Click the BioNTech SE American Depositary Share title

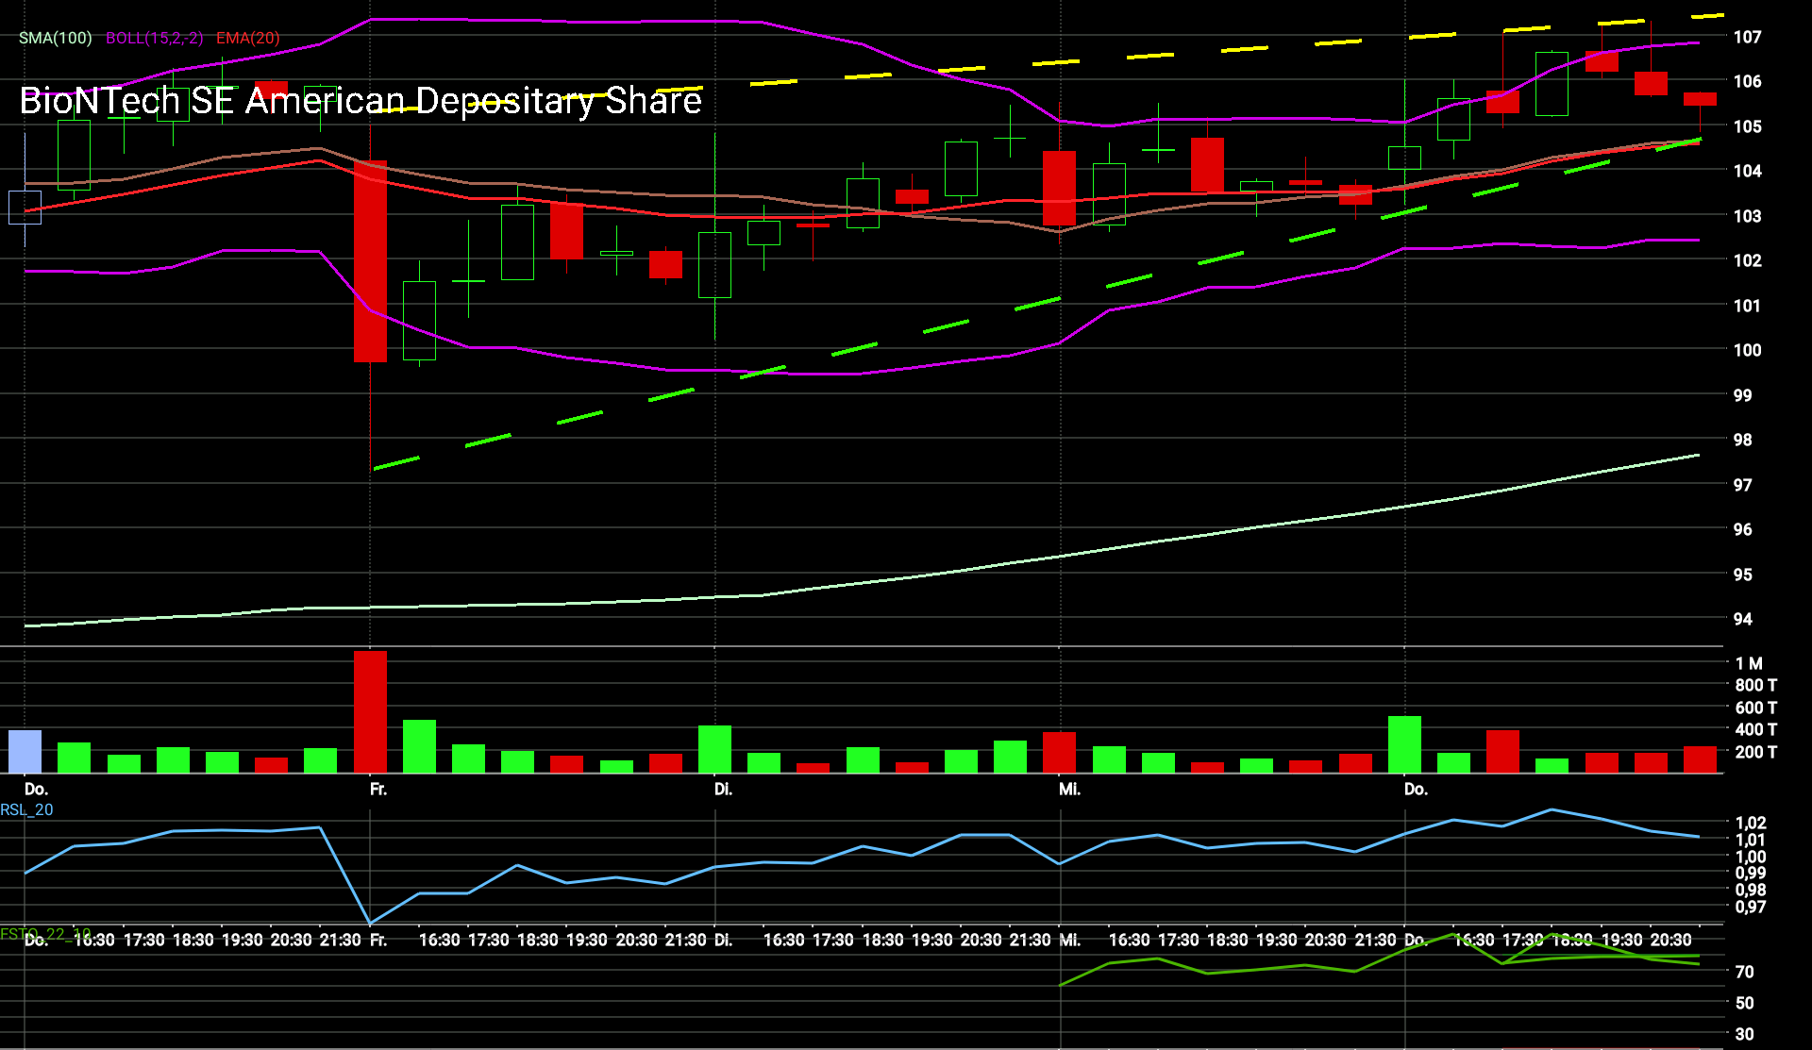click(360, 100)
